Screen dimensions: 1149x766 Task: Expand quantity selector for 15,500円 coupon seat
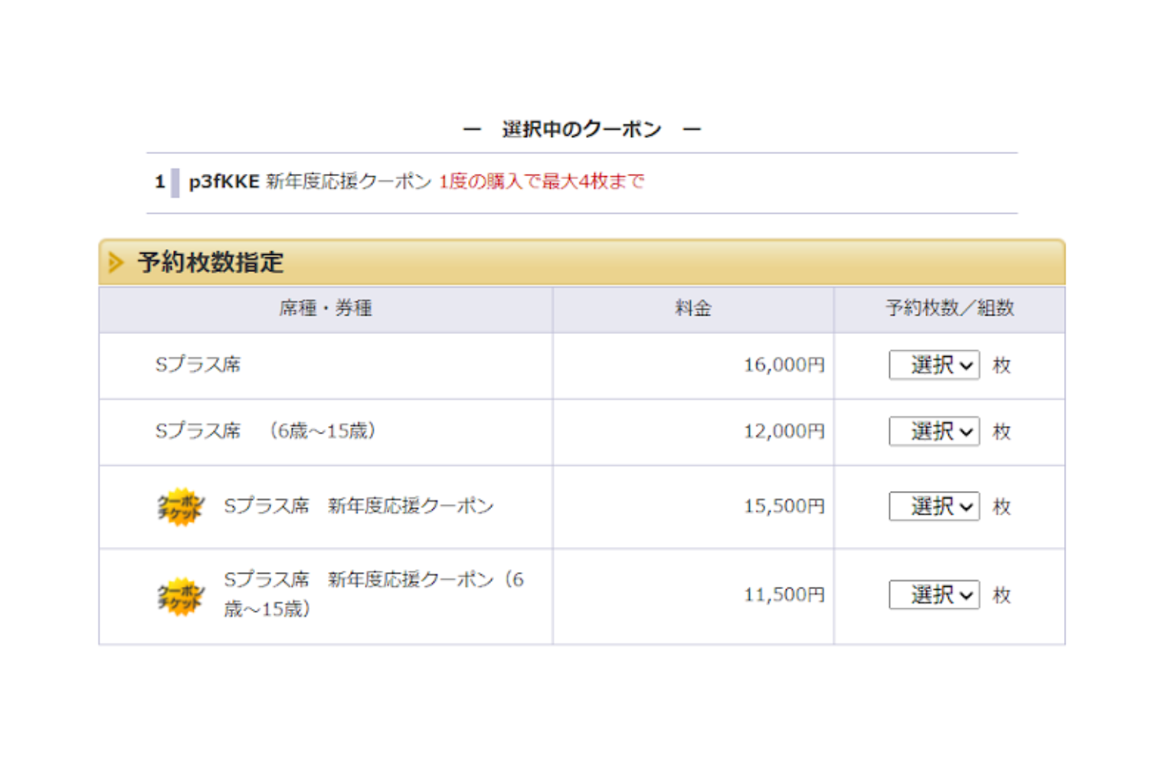pos(934,506)
